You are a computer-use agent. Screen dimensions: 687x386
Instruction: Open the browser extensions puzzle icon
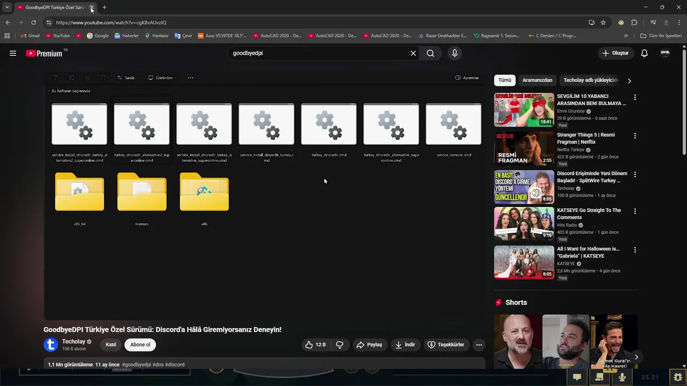click(634, 23)
